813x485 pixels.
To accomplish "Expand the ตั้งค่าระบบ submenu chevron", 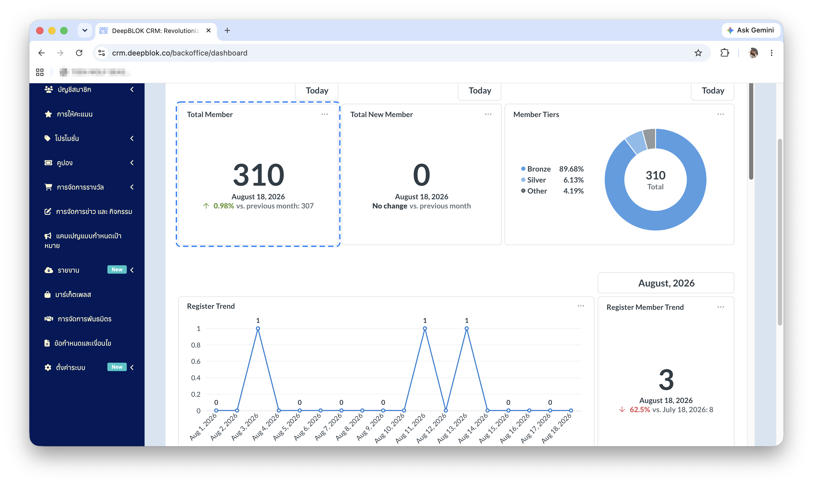I will coord(132,367).
